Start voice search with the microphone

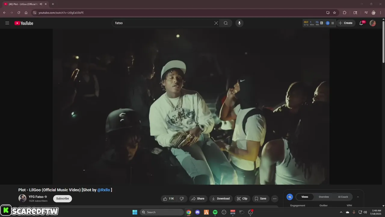coord(239,23)
